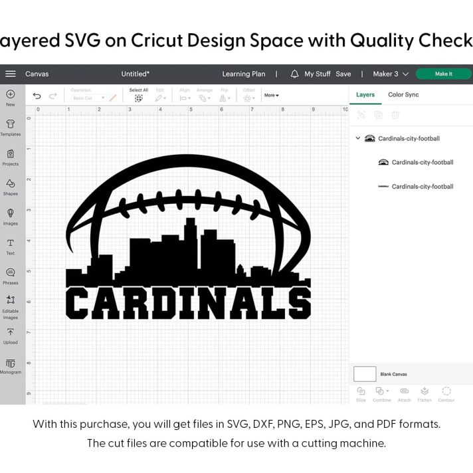Select the CARDINALS lettering on canvas
Screen dimensions: 473x473
pos(188,303)
